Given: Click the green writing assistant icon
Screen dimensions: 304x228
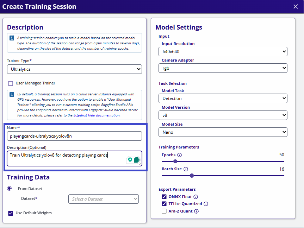Looking at the screenshot, I should [x=137, y=160].
